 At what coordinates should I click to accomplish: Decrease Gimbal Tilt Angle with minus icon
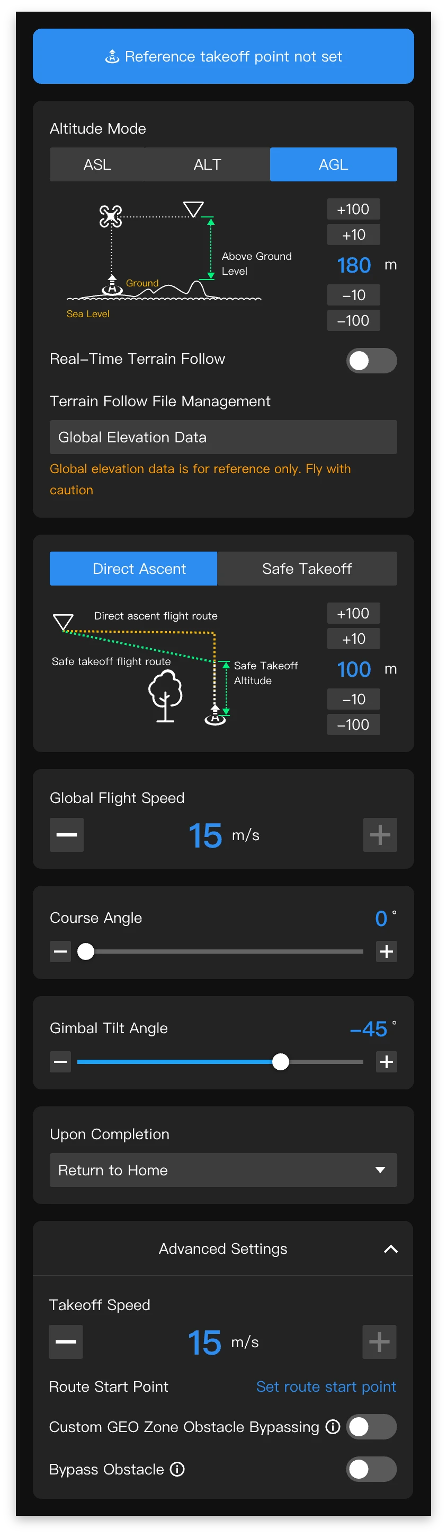60,1062
